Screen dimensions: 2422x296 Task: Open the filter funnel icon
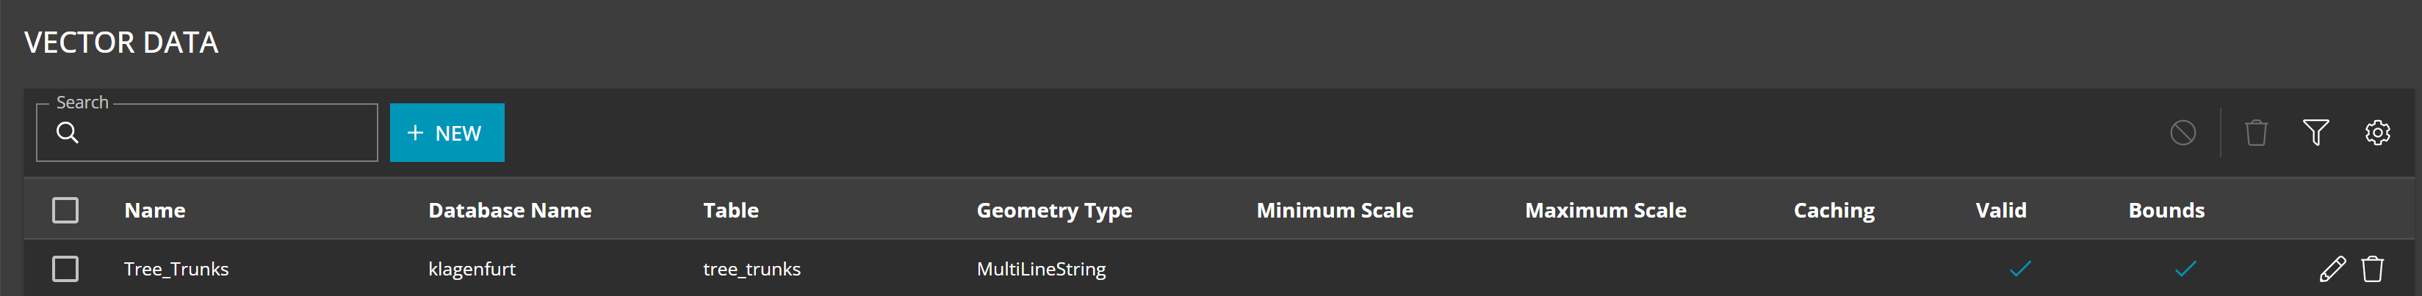(2315, 133)
